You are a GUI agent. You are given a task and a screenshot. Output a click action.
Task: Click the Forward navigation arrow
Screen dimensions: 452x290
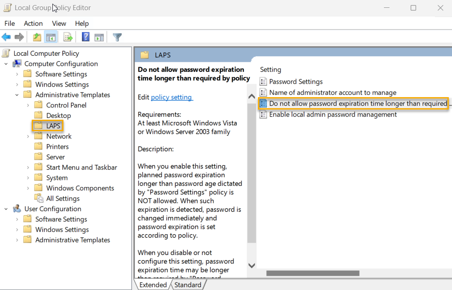[18, 37]
